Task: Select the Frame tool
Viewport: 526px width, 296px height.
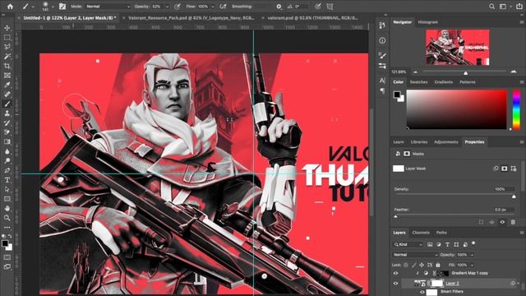Action: pyautogui.click(x=7, y=76)
